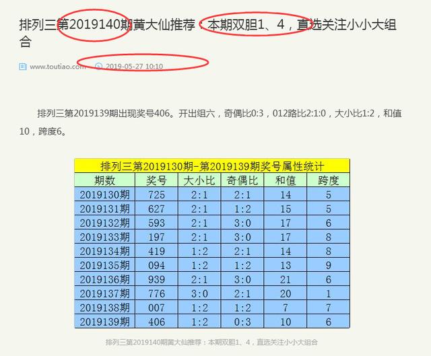Click the clock icon before the publish date
Screen dimensions: 431x356
tap(99, 66)
